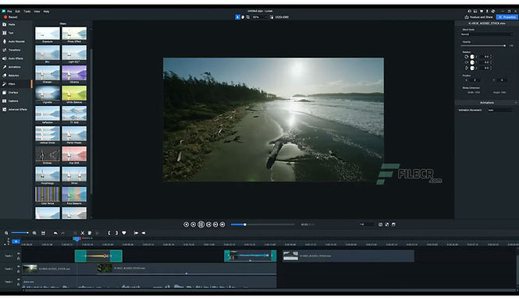Screen dimensions: 519x300
Task: Toggle Track 3 lock icon
Action: point(18,284)
